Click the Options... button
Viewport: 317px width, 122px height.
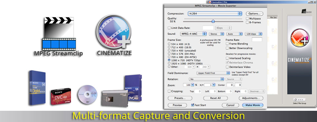pos(255,14)
